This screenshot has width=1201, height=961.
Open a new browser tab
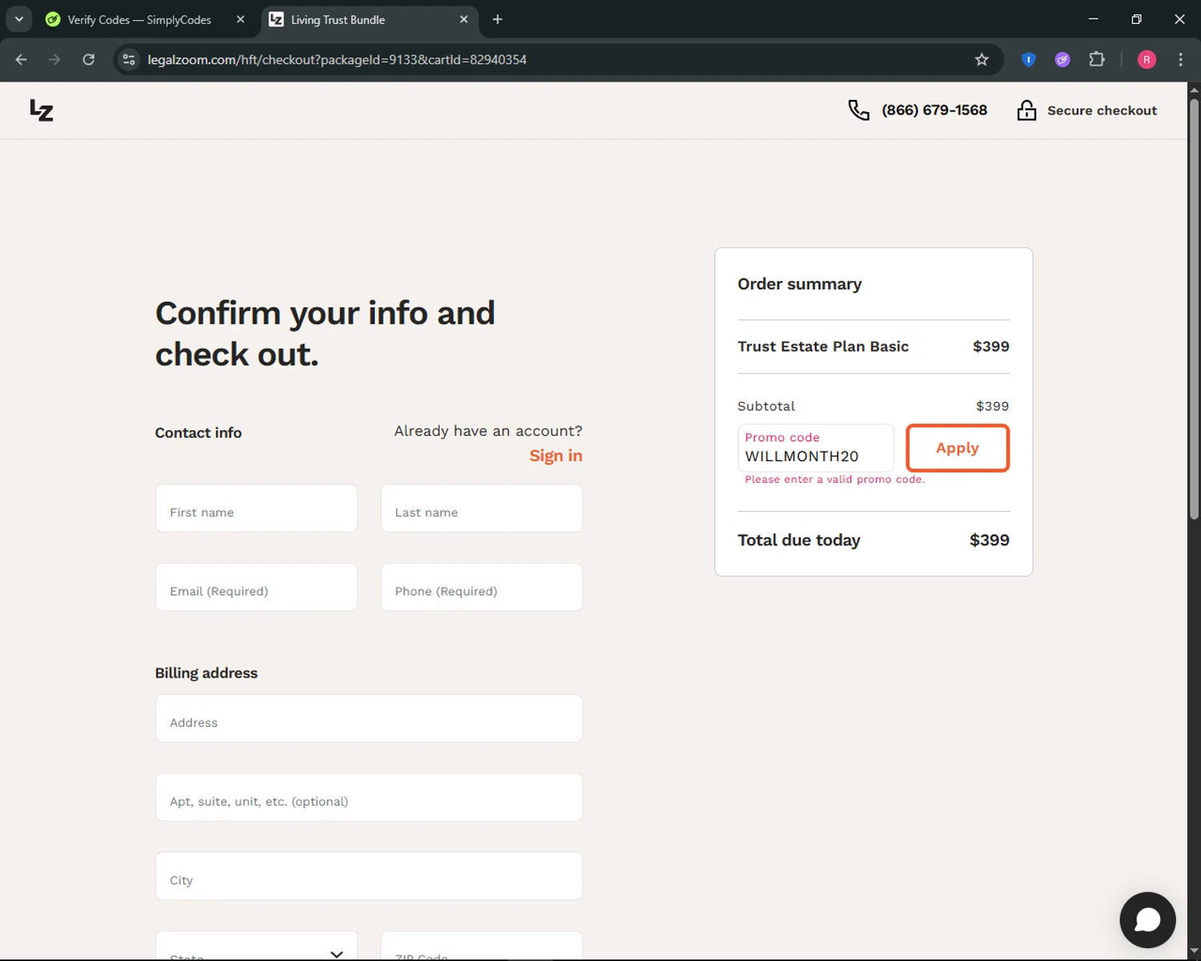(x=497, y=19)
